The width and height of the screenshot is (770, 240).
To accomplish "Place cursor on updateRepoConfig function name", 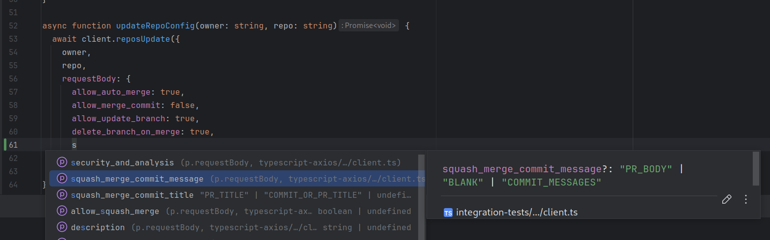I will point(155,26).
